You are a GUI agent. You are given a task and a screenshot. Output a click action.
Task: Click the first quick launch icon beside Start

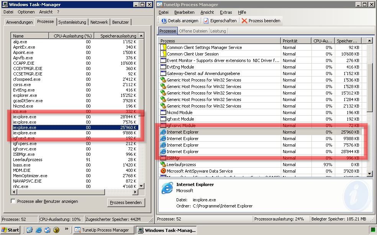tap(30, 230)
